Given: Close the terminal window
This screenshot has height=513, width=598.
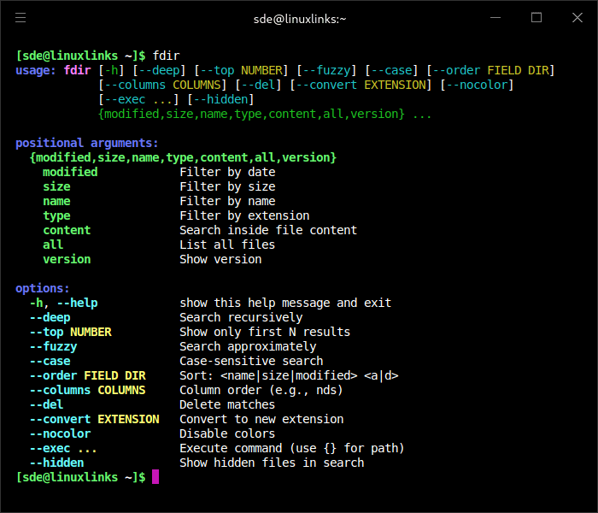Looking at the screenshot, I should pos(576,18).
